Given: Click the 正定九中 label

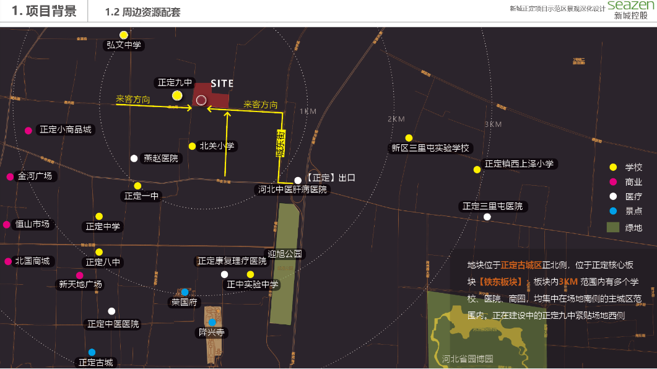Looking at the screenshot, I should pos(175,82).
